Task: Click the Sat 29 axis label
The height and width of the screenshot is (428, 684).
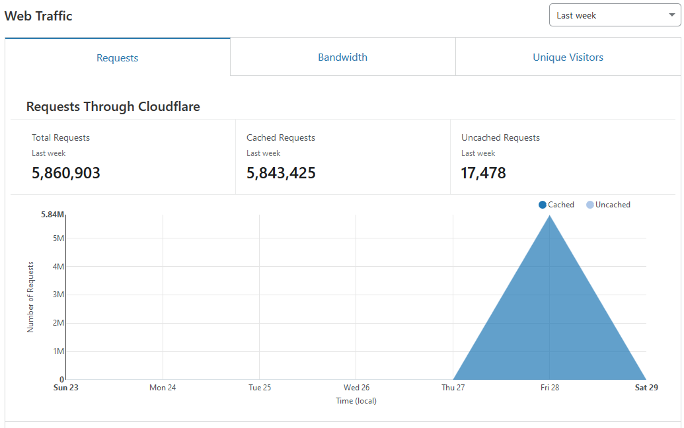Action: (646, 388)
